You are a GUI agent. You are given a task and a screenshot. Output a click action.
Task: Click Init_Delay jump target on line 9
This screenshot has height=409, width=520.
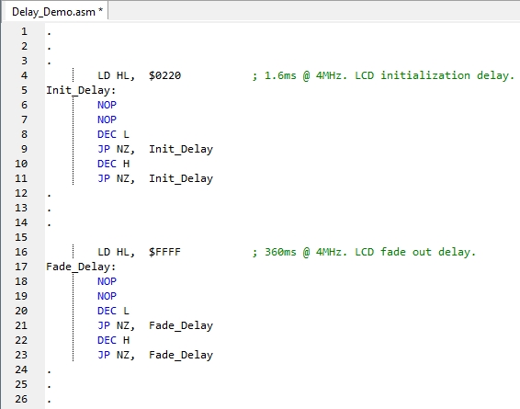181,149
